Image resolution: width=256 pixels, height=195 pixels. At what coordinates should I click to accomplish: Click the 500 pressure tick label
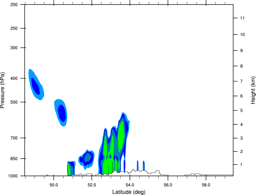14,102
